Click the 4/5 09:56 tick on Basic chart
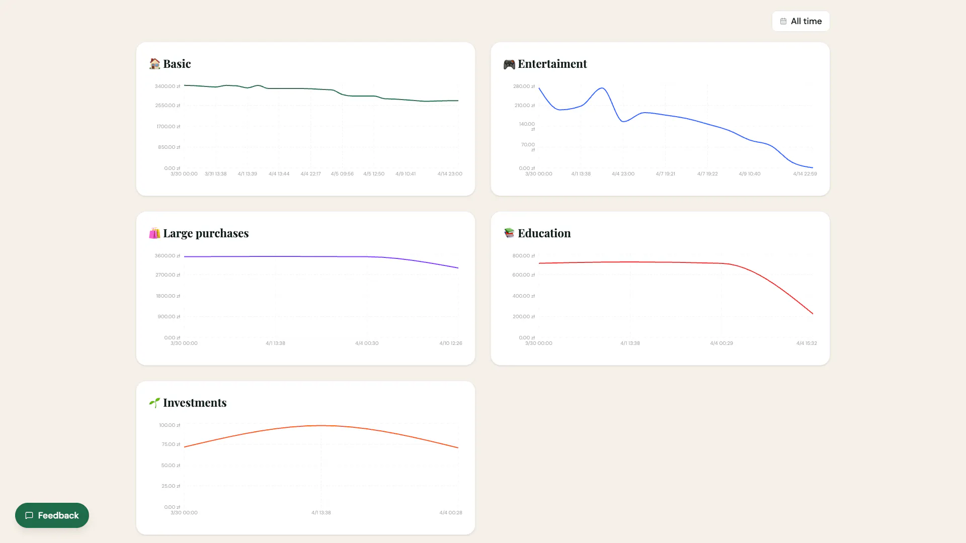The image size is (966, 543). (342, 174)
